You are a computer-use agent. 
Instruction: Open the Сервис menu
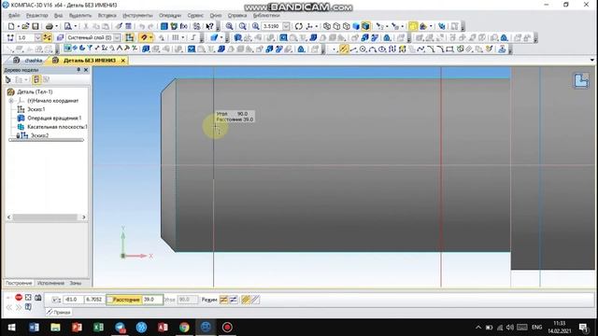coord(195,15)
